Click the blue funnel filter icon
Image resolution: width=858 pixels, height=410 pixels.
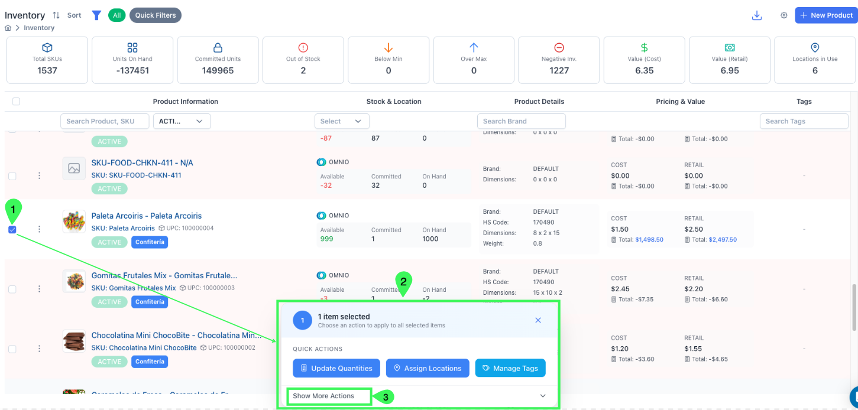(96, 15)
